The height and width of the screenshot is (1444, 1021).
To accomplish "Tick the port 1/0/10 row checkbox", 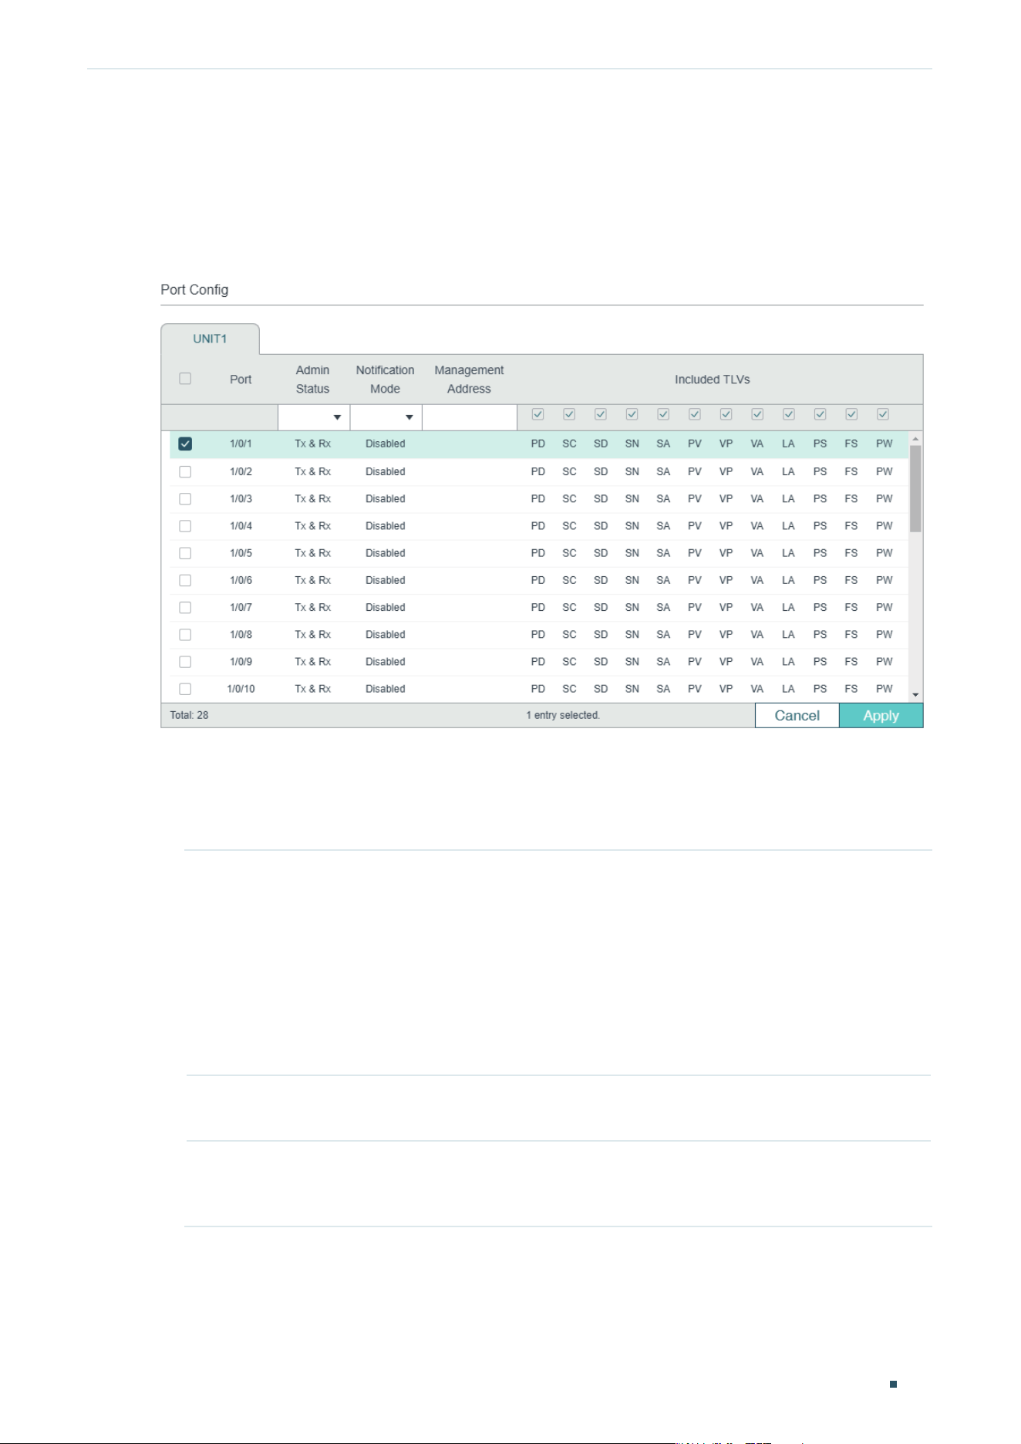I will tap(185, 689).
